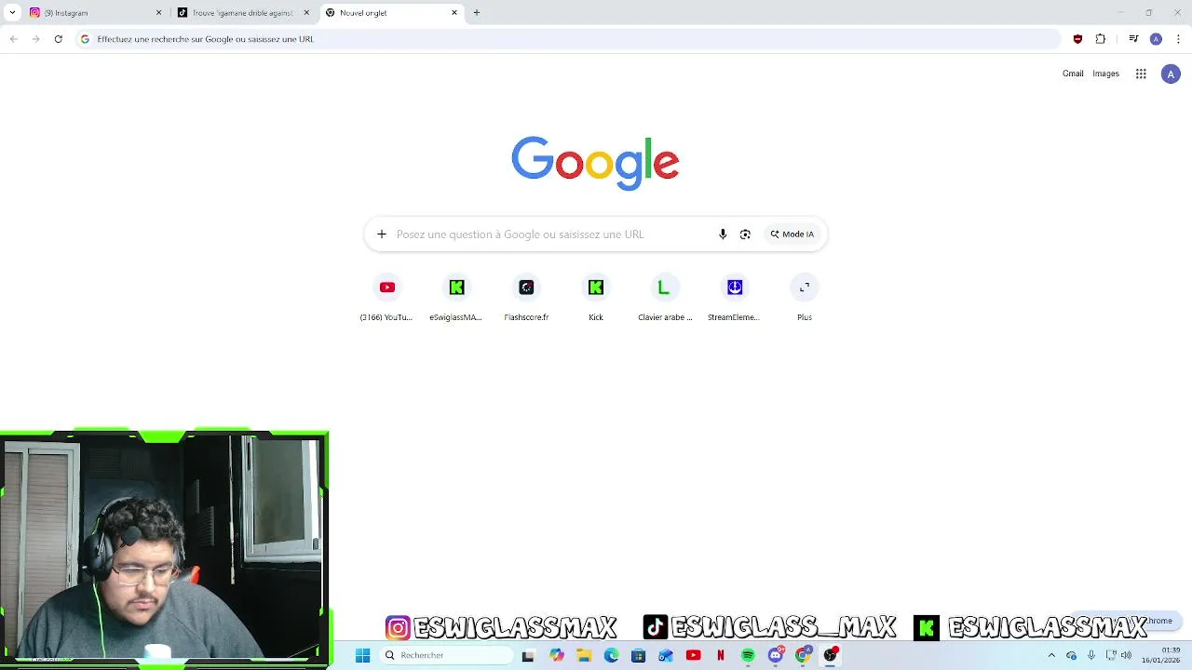Open the Chrome three-dot menu

1178,39
